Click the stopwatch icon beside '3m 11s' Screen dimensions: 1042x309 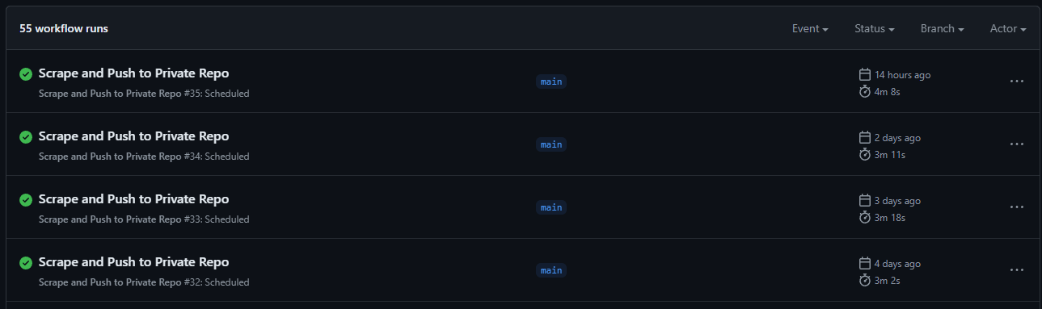click(864, 154)
